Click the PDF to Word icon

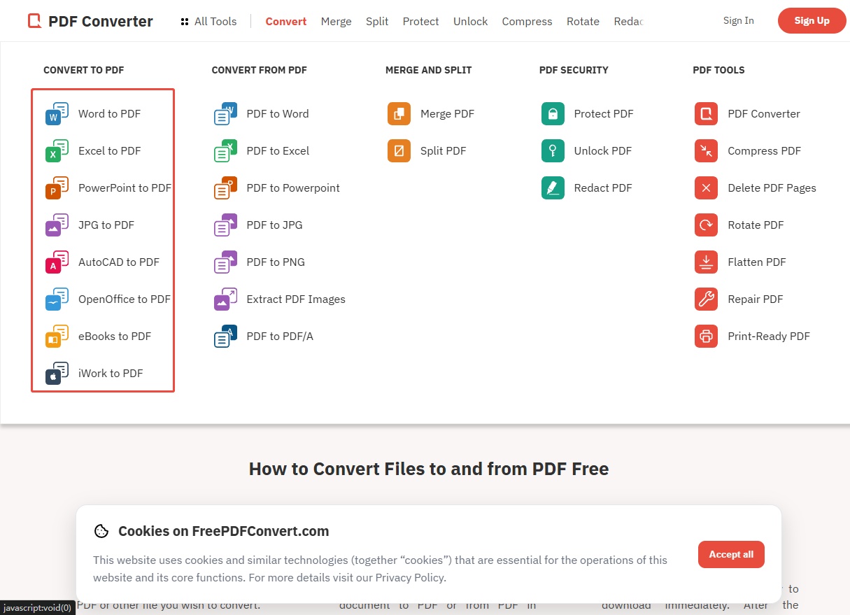click(225, 113)
